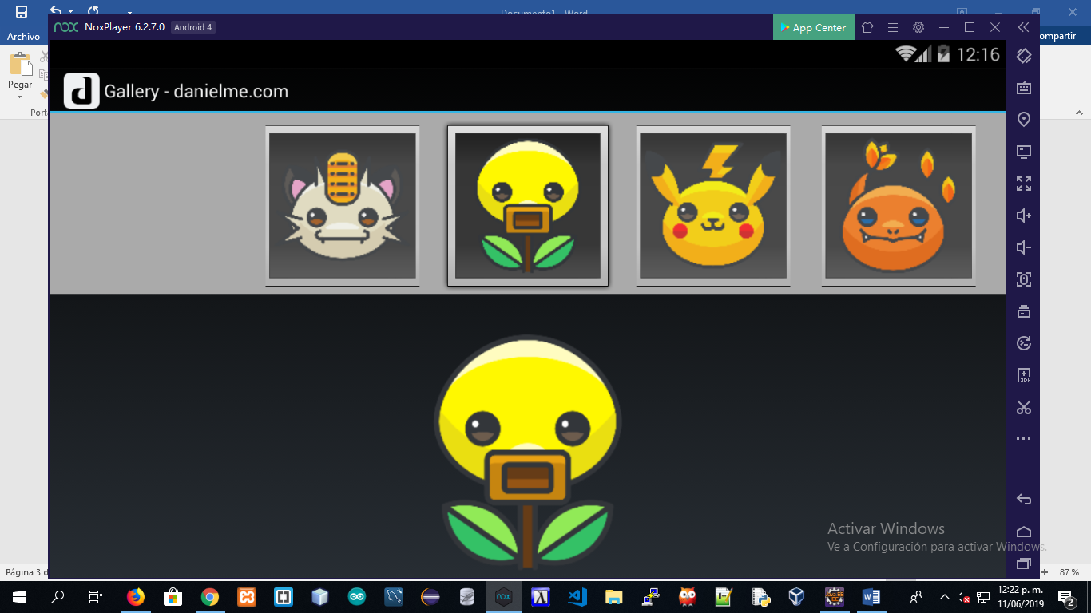Open VirtualBox from the taskbar
Viewport: 1091px width, 613px height.
(x=796, y=596)
